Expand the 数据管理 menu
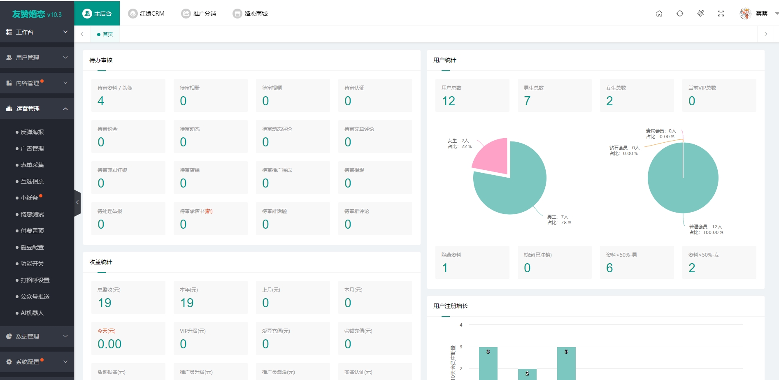The width and height of the screenshot is (779, 380). click(37, 336)
